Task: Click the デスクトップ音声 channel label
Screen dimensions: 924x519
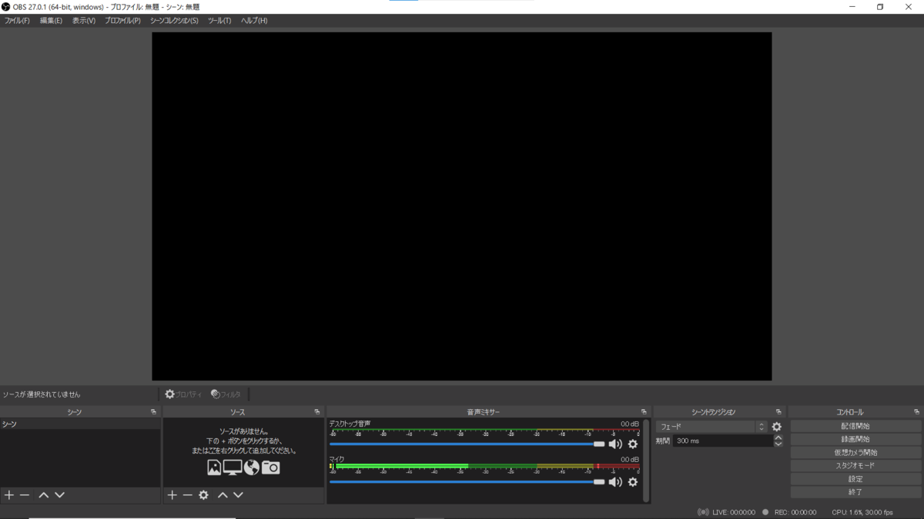Action: point(350,424)
